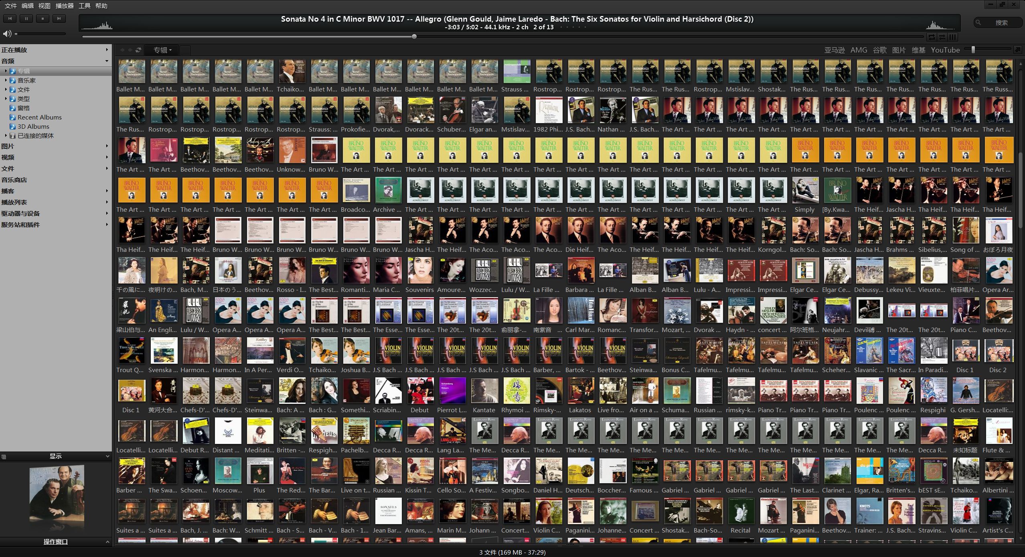Open the Souvenirs album thumbnail
This screenshot has width=1025, height=557.
click(420, 271)
